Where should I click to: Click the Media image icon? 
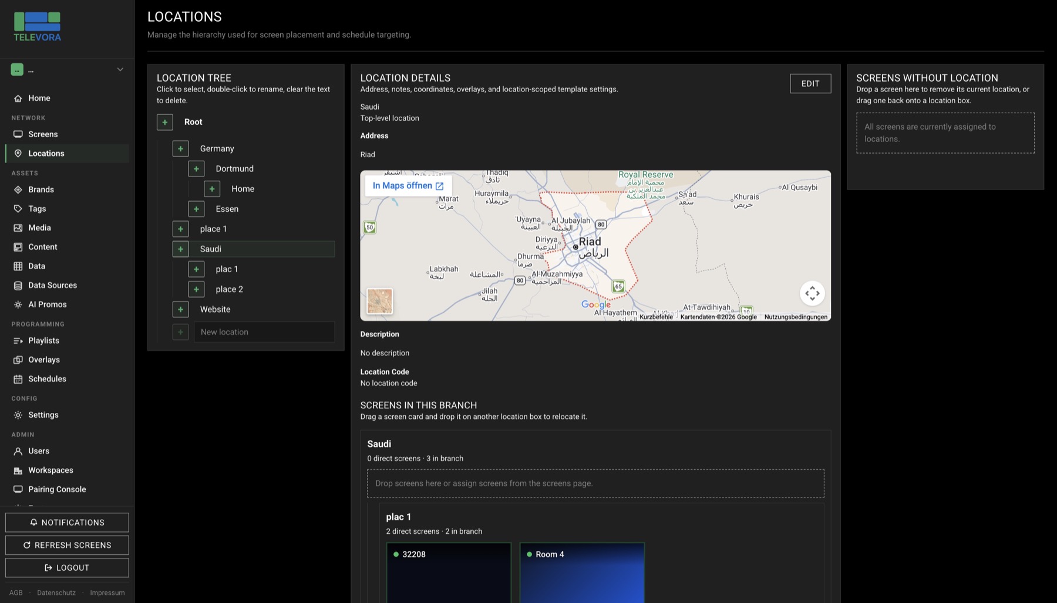[x=18, y=228]
